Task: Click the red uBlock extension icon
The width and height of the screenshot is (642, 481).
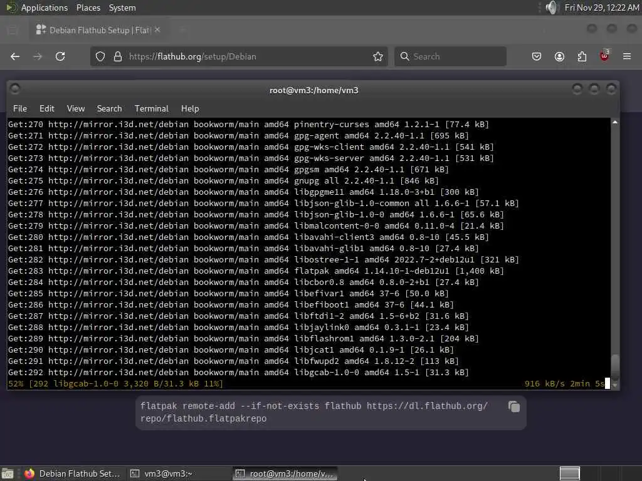Action: tap(604, 56)
